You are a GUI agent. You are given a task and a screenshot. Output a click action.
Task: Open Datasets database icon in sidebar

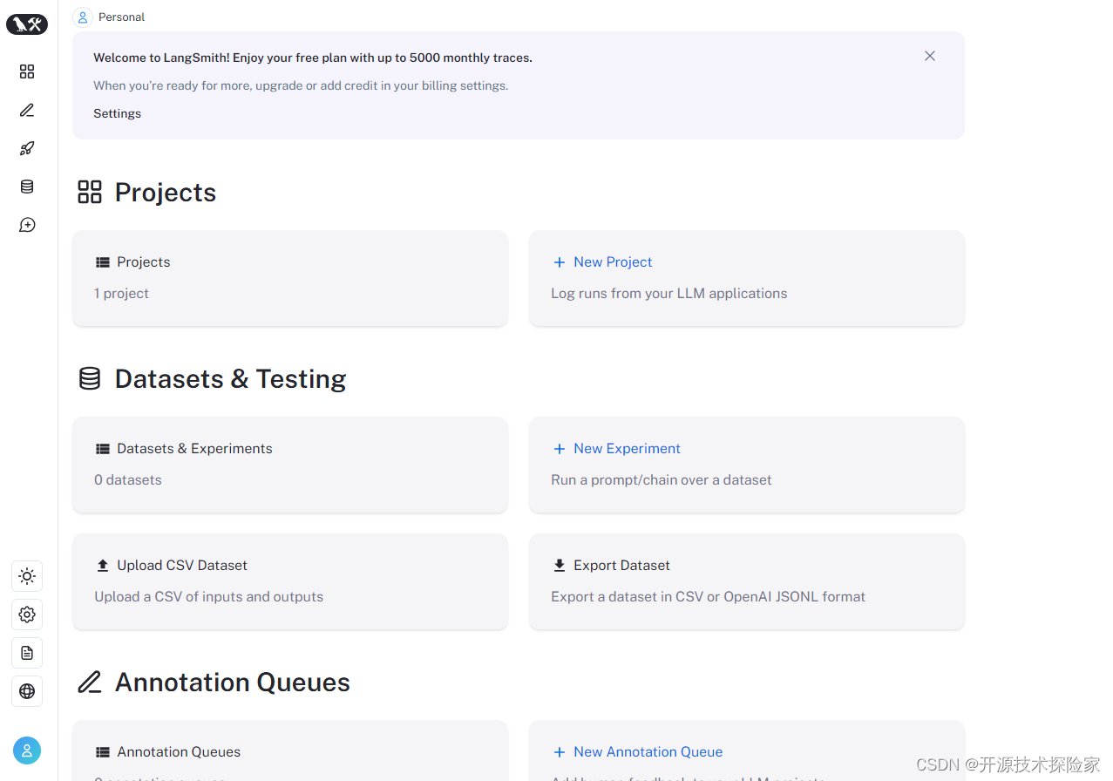click(x=27, y=187)
